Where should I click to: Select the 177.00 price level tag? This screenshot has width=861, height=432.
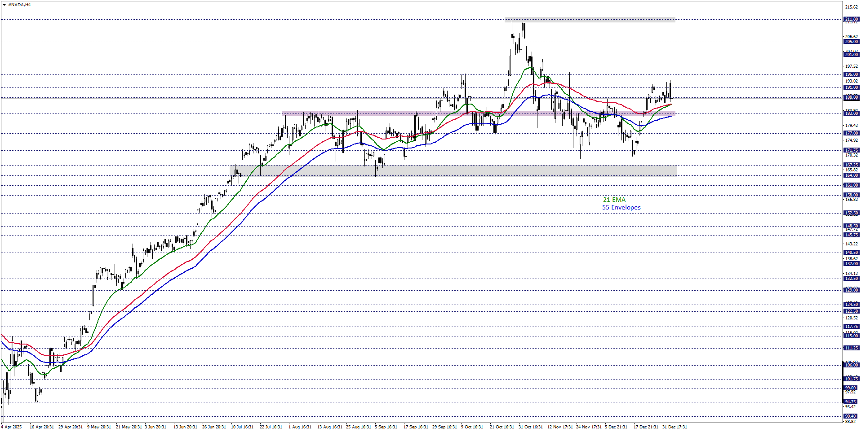(x=851, y=133)
